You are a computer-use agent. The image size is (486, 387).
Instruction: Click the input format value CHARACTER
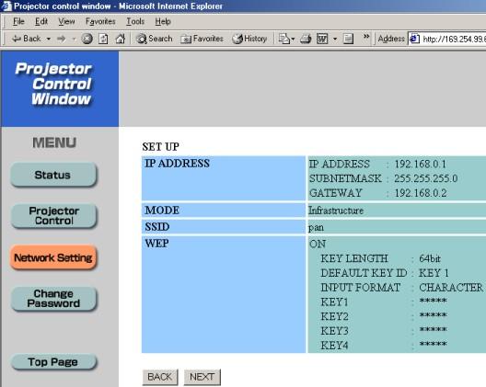[451, 288]
